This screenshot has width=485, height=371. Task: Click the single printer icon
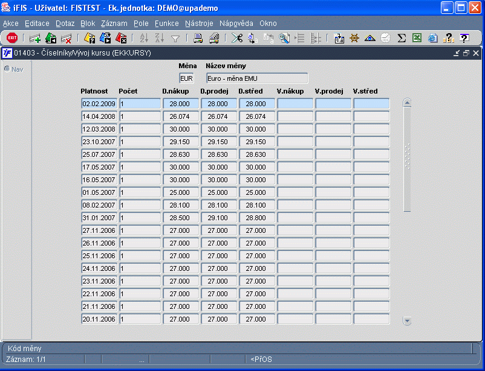(x=198, y=38)
